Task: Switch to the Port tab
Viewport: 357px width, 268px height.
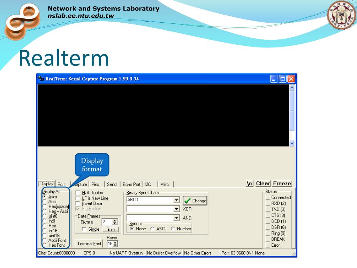Action: click(x=61, y=185)
